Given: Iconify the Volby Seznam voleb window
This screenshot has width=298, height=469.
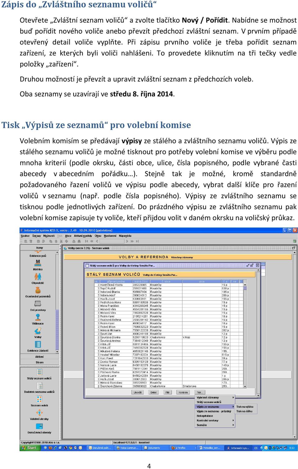Looking at the screenshot, I should click(294, 248).
